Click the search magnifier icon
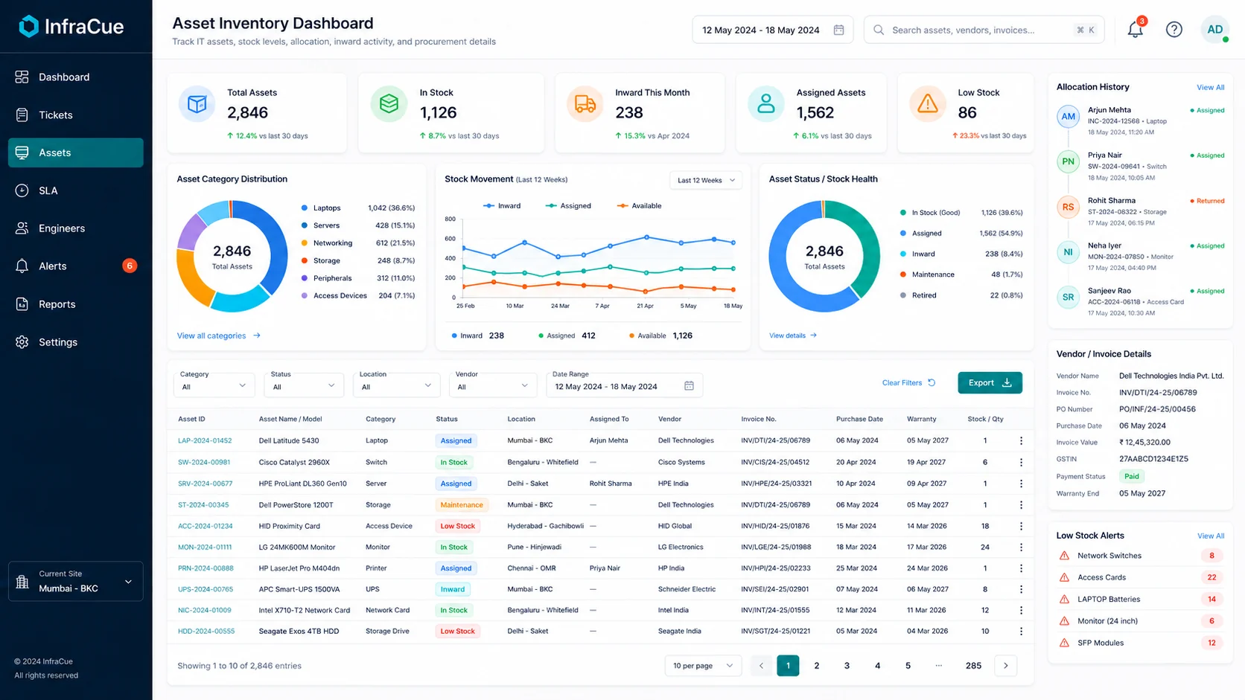1245x700 pixels. pos(879,30)
